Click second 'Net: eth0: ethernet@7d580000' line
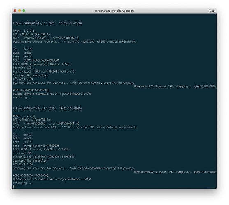The width and height of the screenshot is (229, 205). coord(36,146)
